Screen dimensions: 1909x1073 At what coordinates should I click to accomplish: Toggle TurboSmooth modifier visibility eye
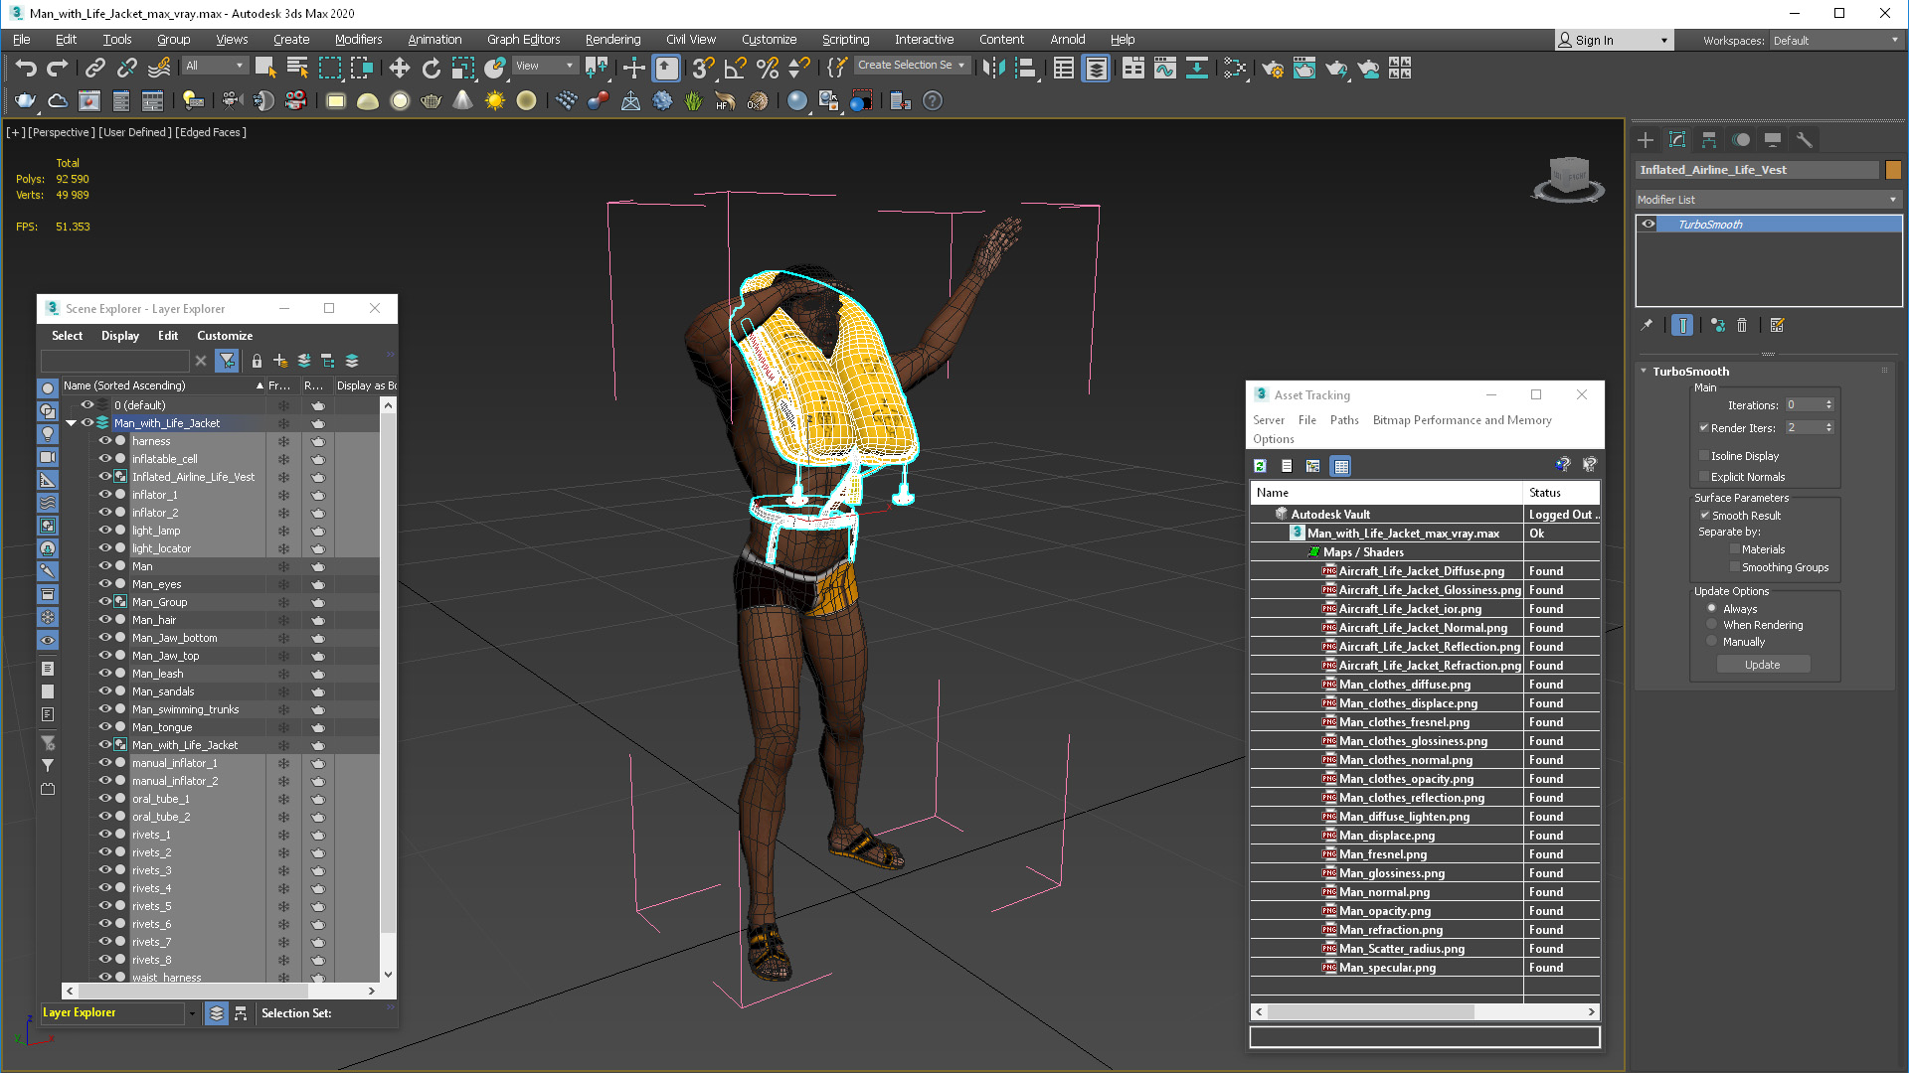point(1649,225)
